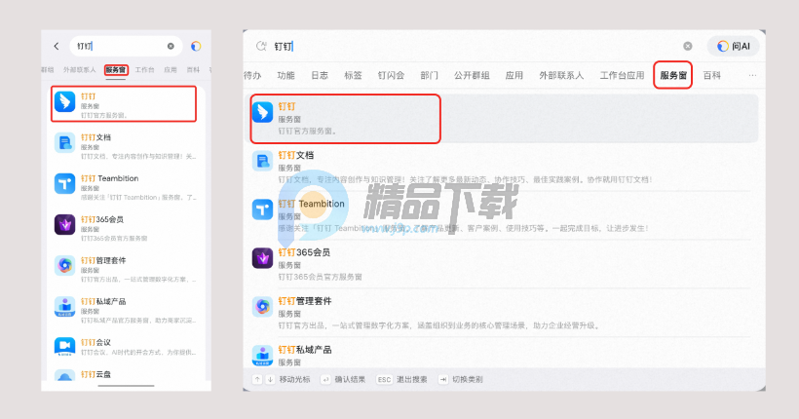Screen dimensions: 799x419
Task: Switch to 钉闪会 tab in desktop panel
Action: tap(391, 75)
